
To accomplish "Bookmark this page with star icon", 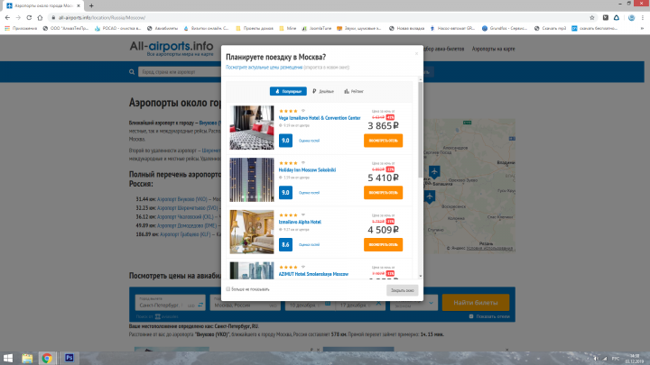I will (x=592, y=18).
